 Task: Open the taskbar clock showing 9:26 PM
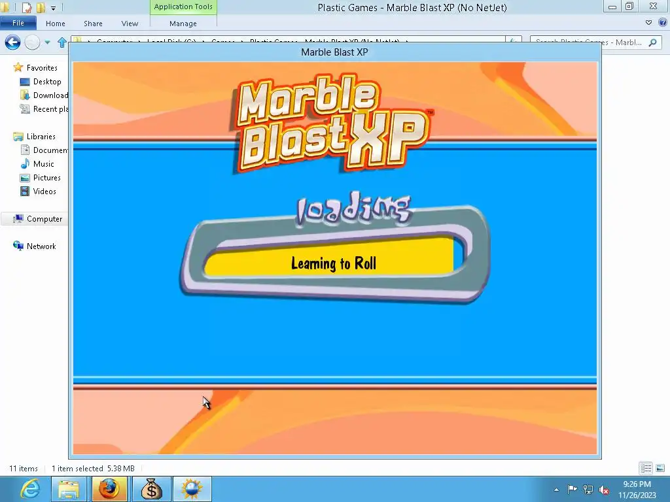(637, 490)
